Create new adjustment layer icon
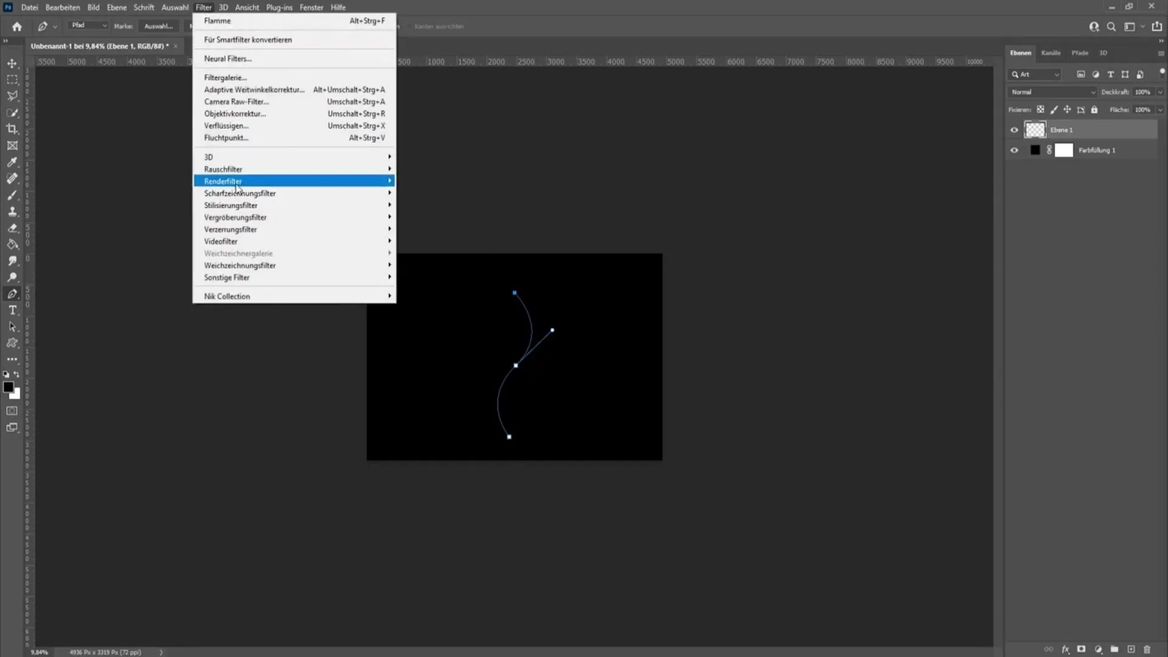This screenshot has width=1168, height=657. (1098, 649)
